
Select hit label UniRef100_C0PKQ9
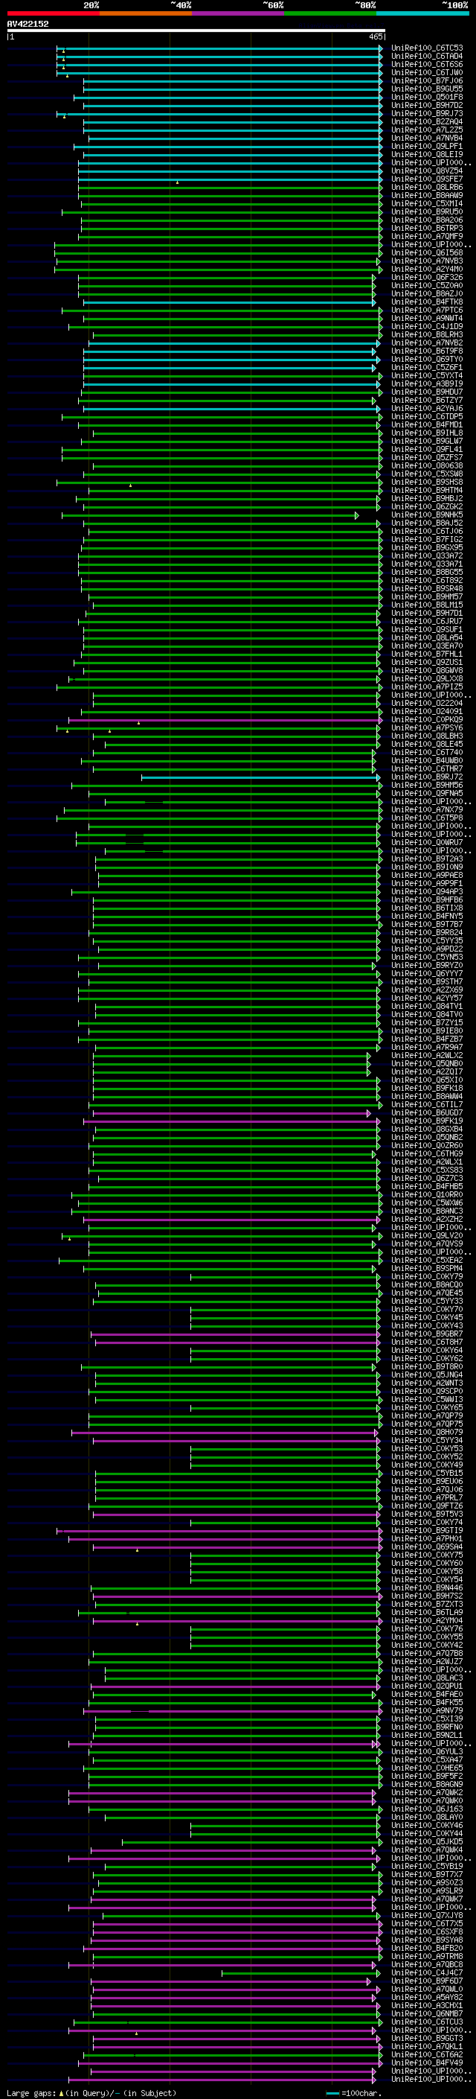tap(426, 719)
